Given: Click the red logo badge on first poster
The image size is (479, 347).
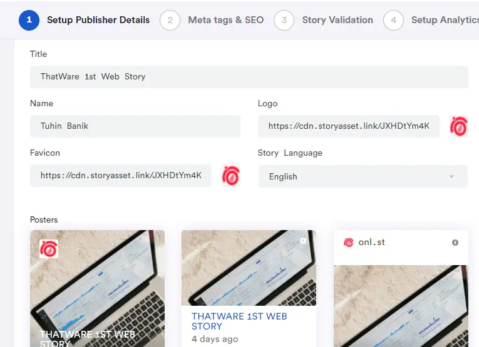Looking at the screenshot, I should tap(49, 249).
